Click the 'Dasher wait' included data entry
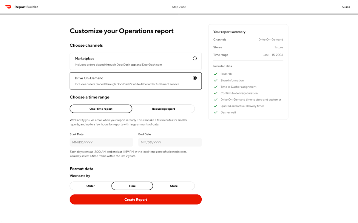Image resolution: width=358 pixels, height=223 pixels. 229,112
